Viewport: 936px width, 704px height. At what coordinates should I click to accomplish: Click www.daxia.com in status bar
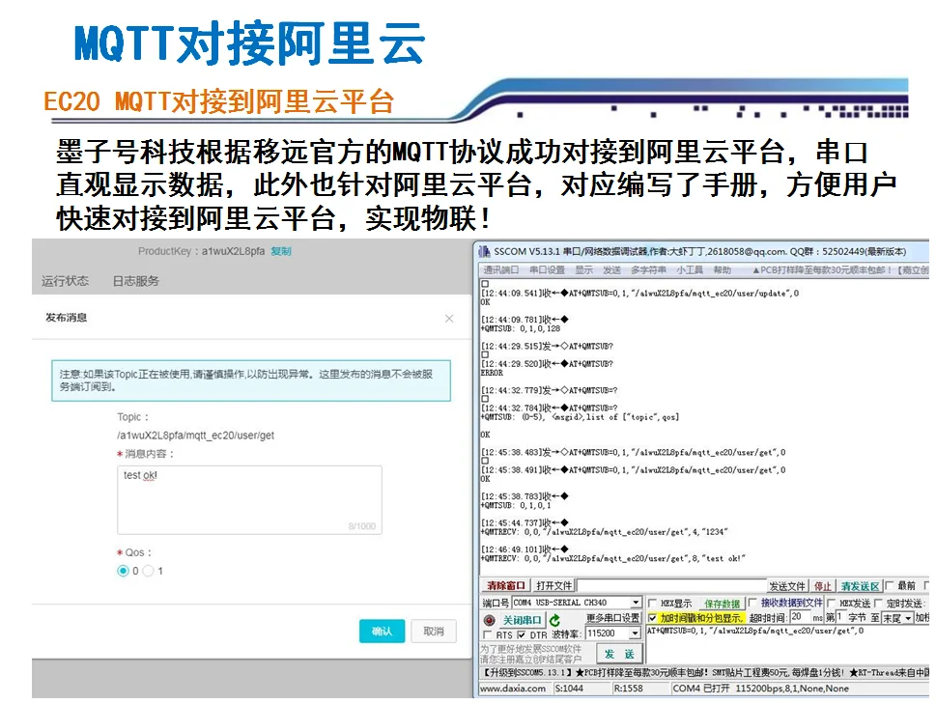coord(513,689)
